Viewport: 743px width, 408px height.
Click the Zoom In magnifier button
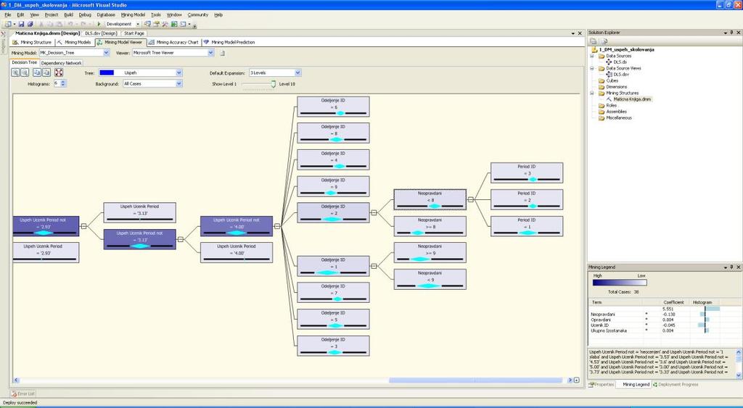[15, 72]
